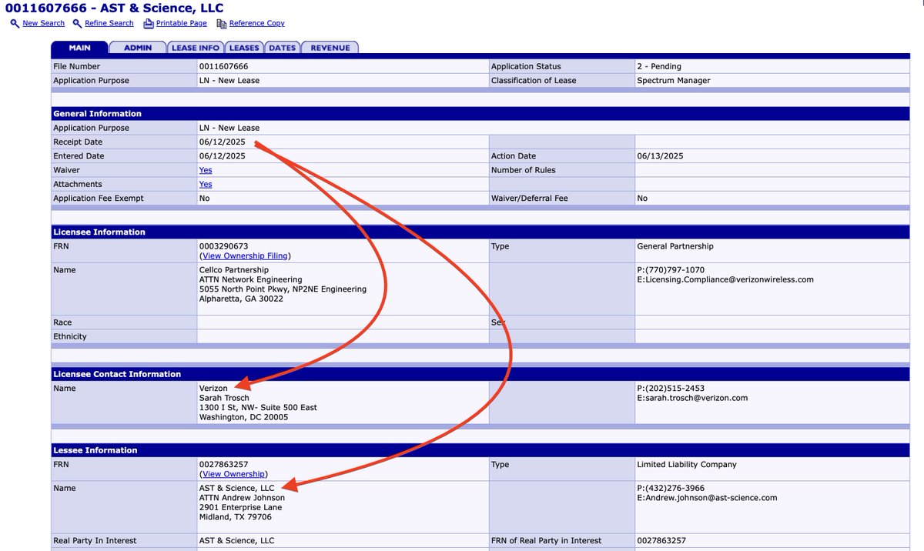Open the Attachments 'Yes' link
This screenshot has height=551, width=924.
tap(206, 185)
